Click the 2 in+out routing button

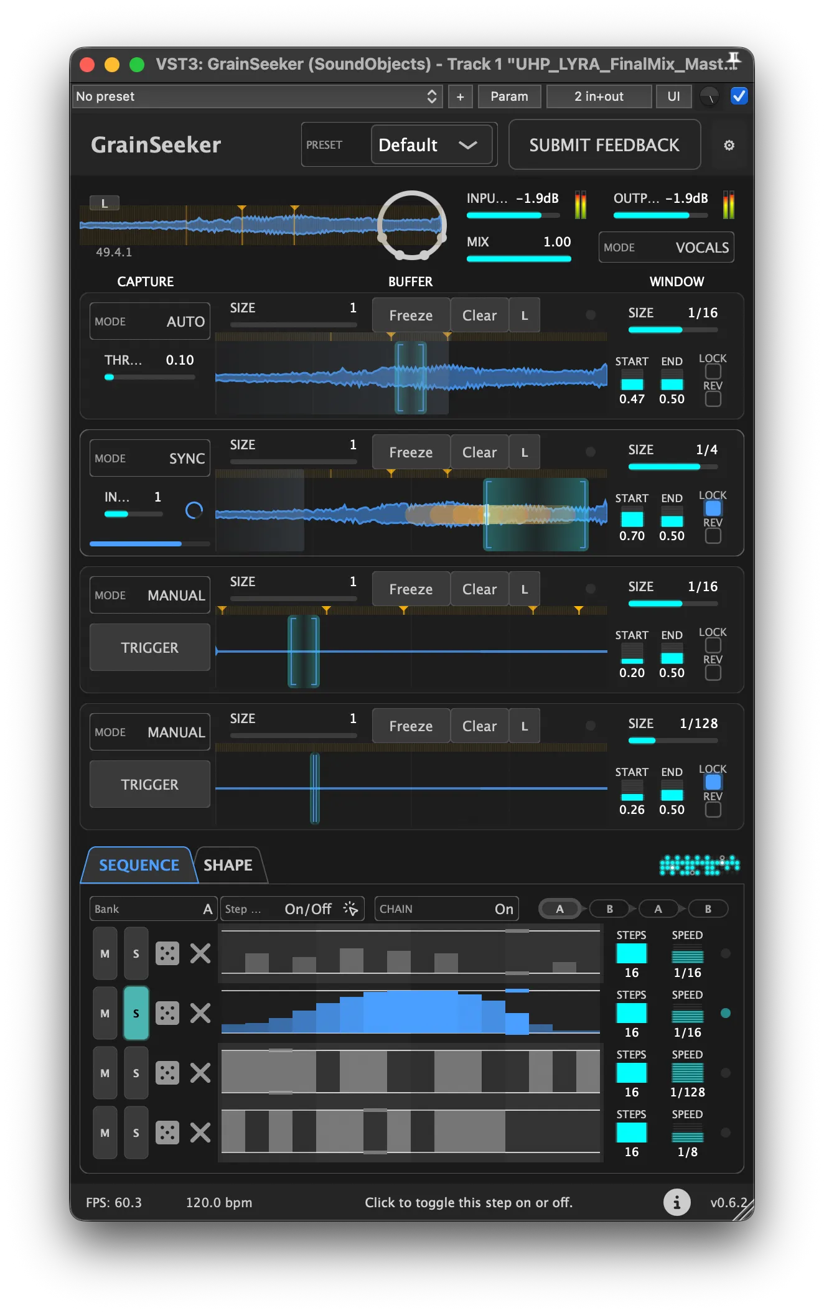click(x=599, y=96)
